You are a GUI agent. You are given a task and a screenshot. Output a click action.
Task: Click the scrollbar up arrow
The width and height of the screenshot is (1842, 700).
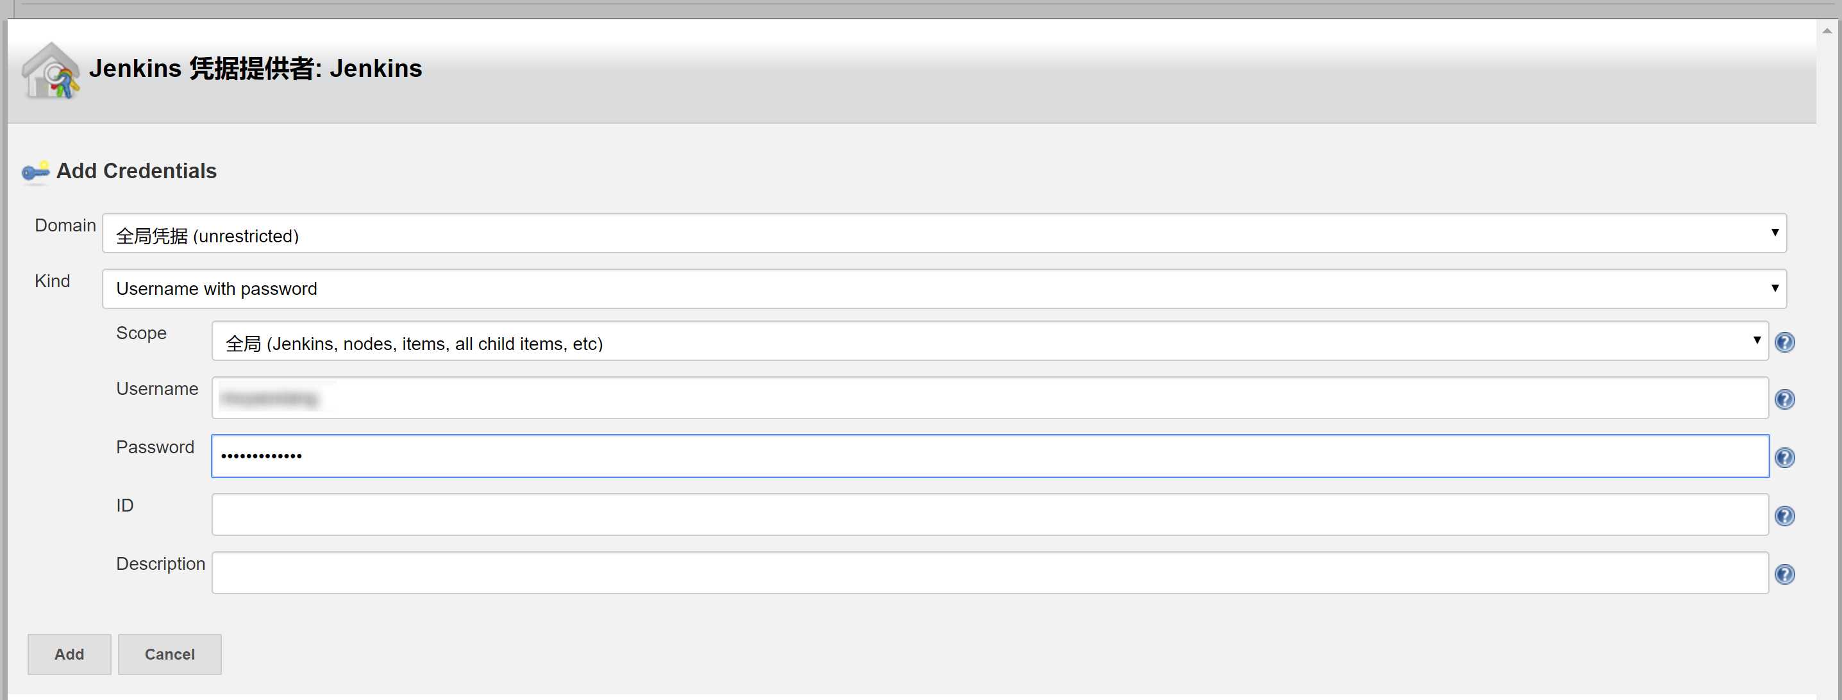[x=1827, y=31]
